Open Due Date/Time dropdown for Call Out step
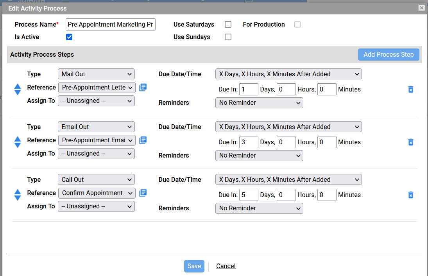The width and height of the screenshot is (428, 276). 288,179
